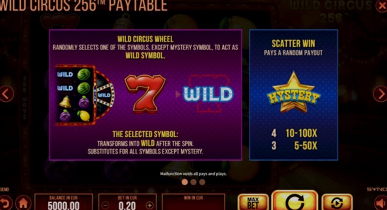The height and width of the screenshot is (210, 387).
Task: Spin the reels with the spin button
Action: point(295,201)
